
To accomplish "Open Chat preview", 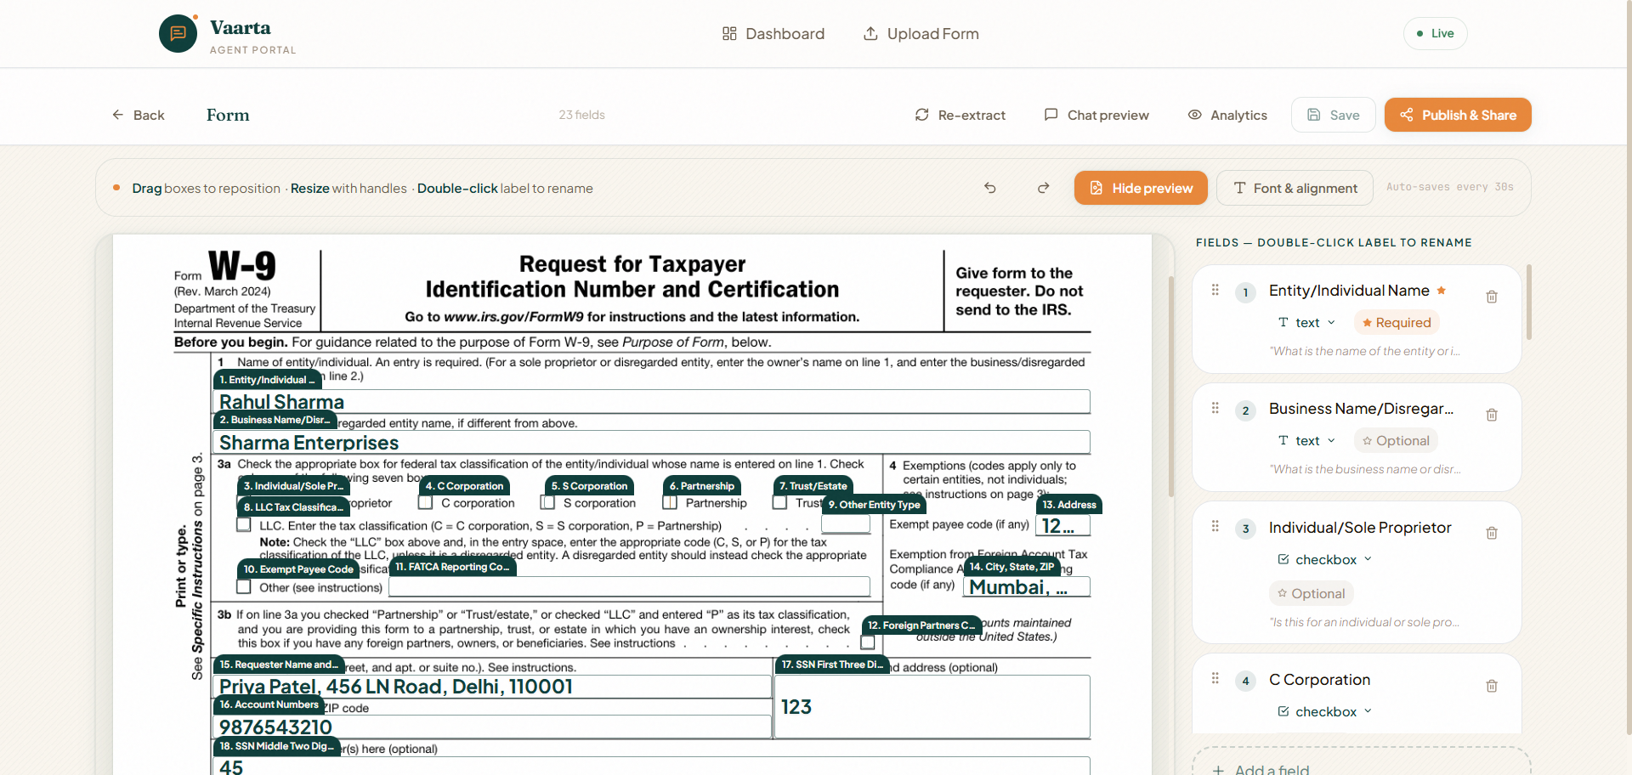I will pos(1096,115).
